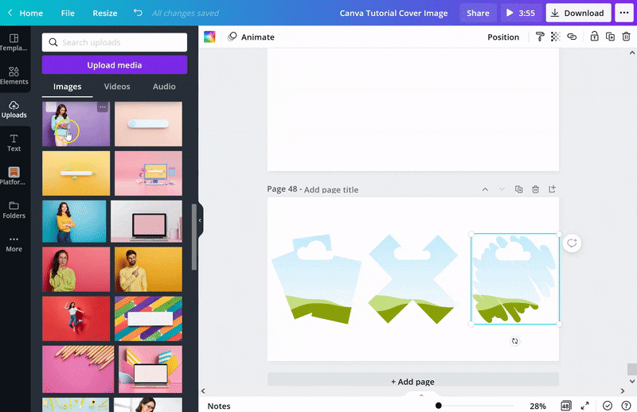Open the Elements panel in sidebar
The height and width of the screenshot is (412, 637).
[14, 75]
